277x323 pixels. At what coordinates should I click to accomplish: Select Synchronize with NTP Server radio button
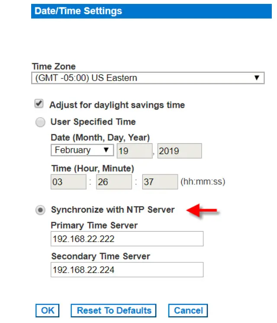click(40, 210)
